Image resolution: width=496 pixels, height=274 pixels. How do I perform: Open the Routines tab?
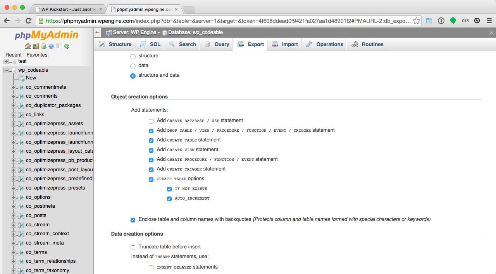pos(368,45)
